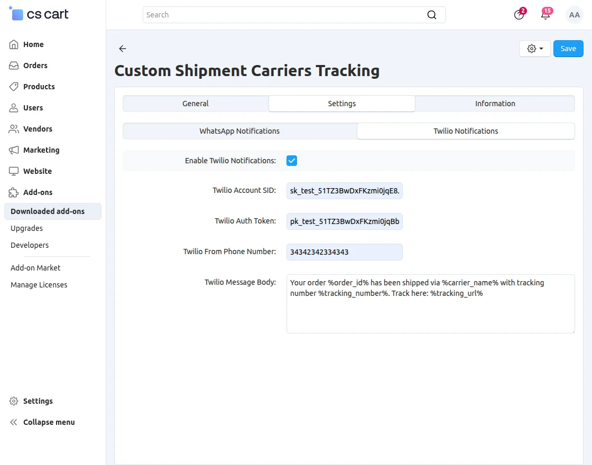Click the Twilio Message Body label
This screenshot has height=465, width=592.
[x=240, y=282]
